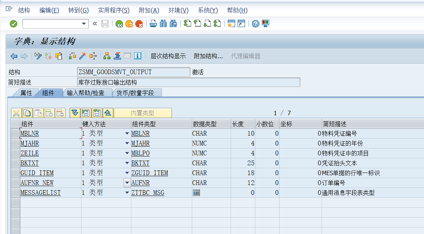This screenshot has height=234, width=424.
Task: Click the Where-Used List icon
Action: pyautogui.click(x=93, y=56)
